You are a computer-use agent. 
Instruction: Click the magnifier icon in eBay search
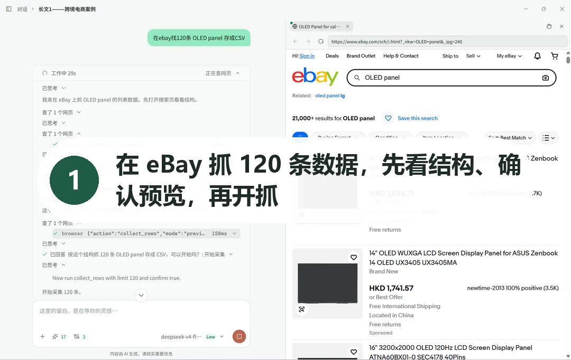(357, 78)
